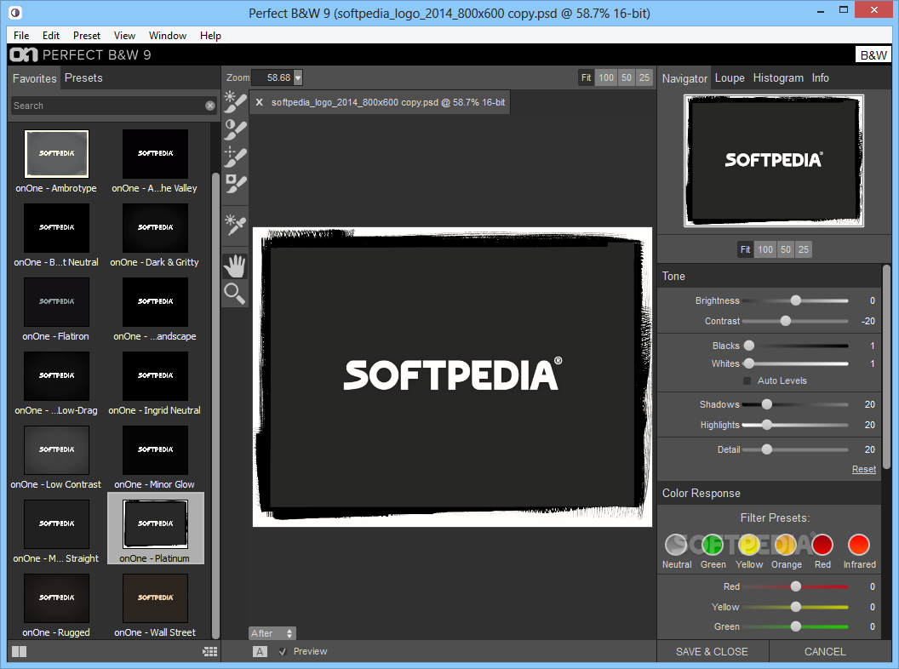This screenshot has width=899, height=669.
Task: Open the File menu
Action: click(x=21, y=36)
